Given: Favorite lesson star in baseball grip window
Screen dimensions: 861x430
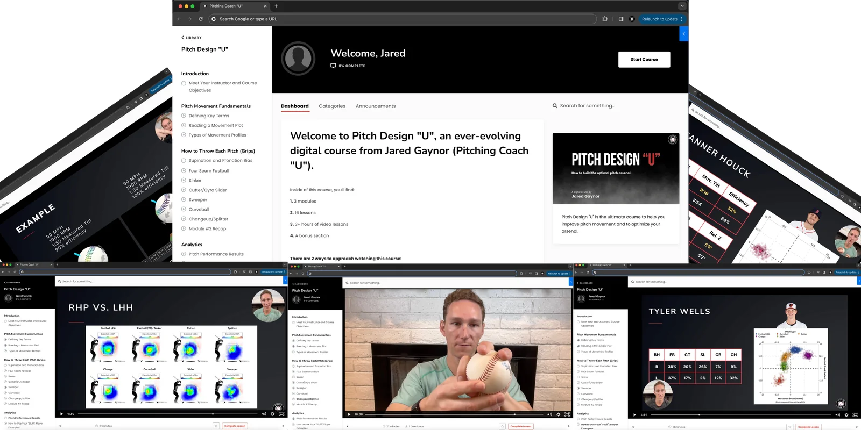Looking at the screenshot, I should click(503, 426).
